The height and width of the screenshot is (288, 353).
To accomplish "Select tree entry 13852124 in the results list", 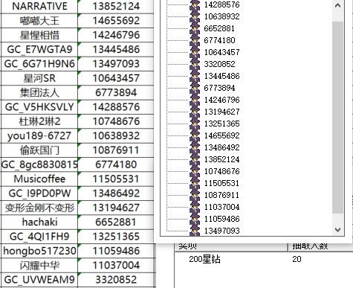I will pos(222,159).
